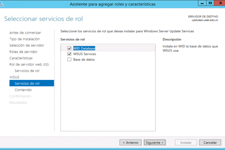This screenshot has height=150, width=225.
Task: Go to the Contenido step
Action: tap(23, 90)
